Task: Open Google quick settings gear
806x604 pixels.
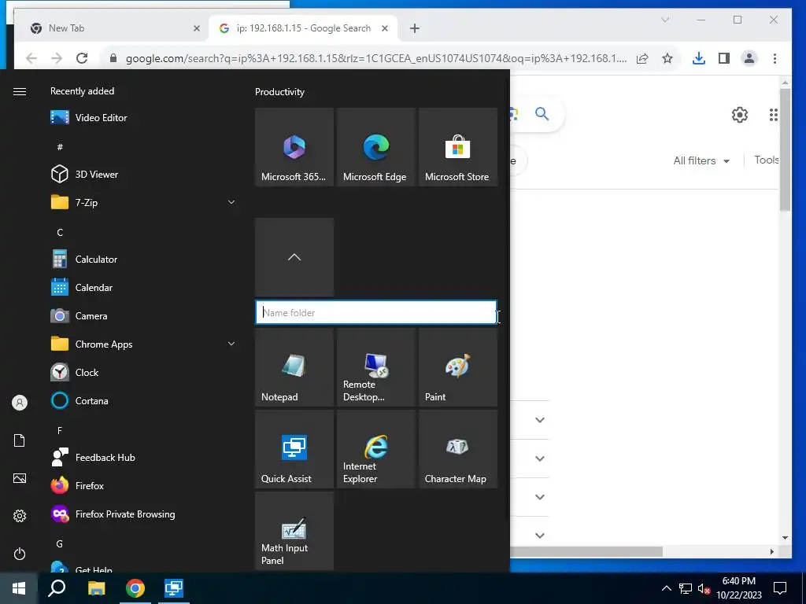Action: (740, 115)
